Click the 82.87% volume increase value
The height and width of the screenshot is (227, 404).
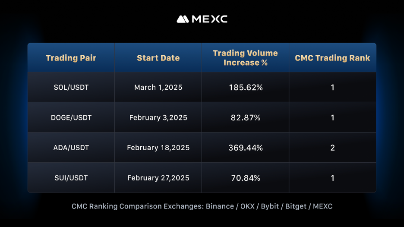245,117
